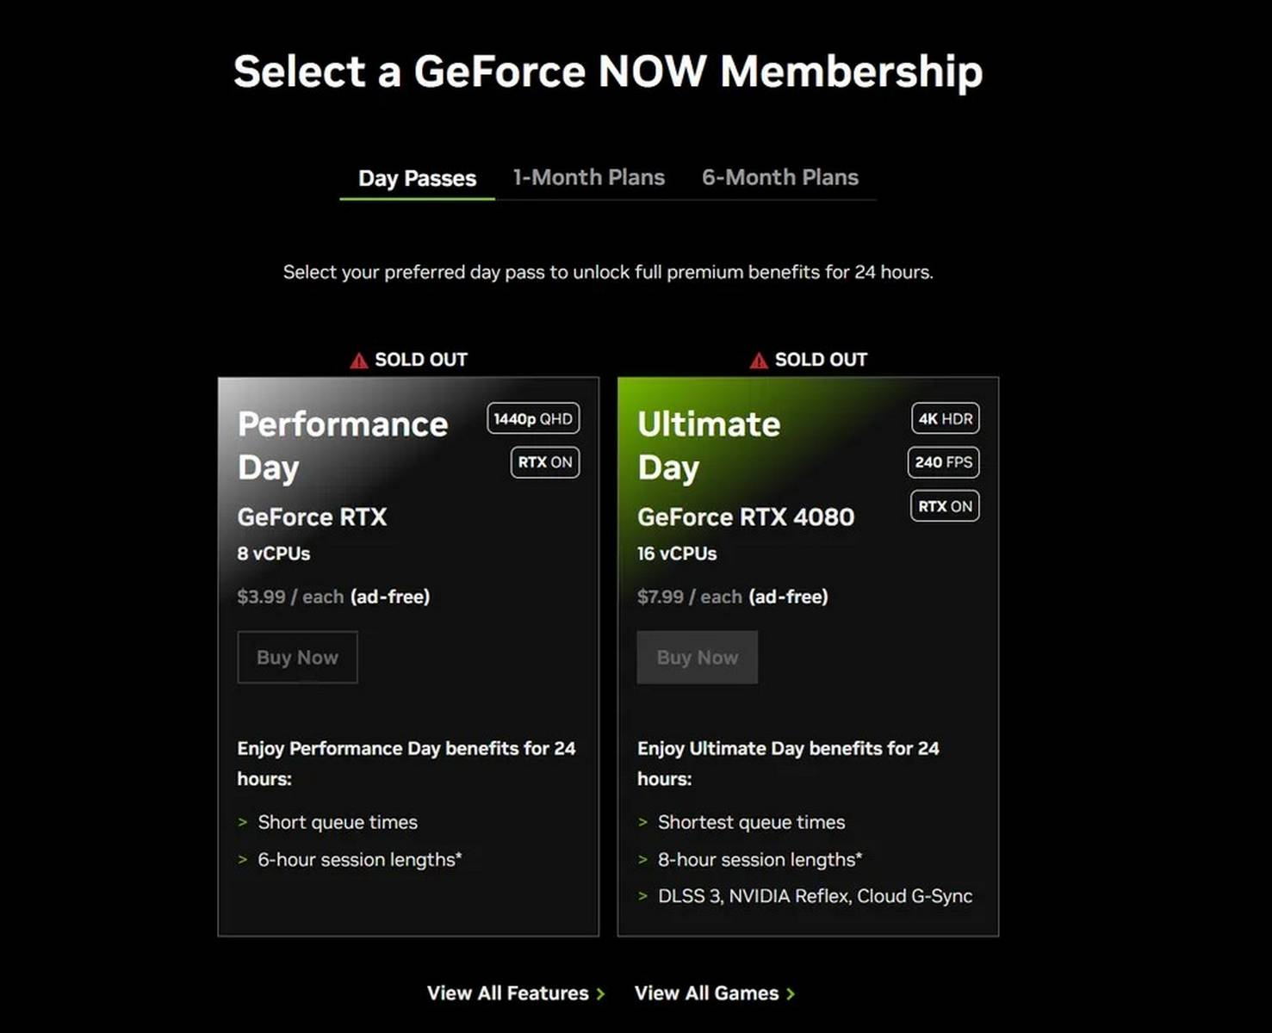Click Buy Now for Ultimate Day

[697, 657]
